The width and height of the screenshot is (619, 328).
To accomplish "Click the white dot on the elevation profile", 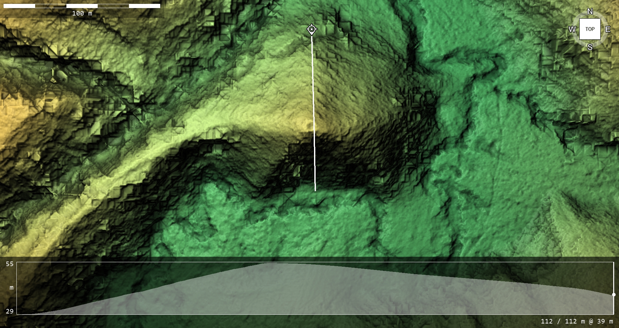I will tap(614, 294).
